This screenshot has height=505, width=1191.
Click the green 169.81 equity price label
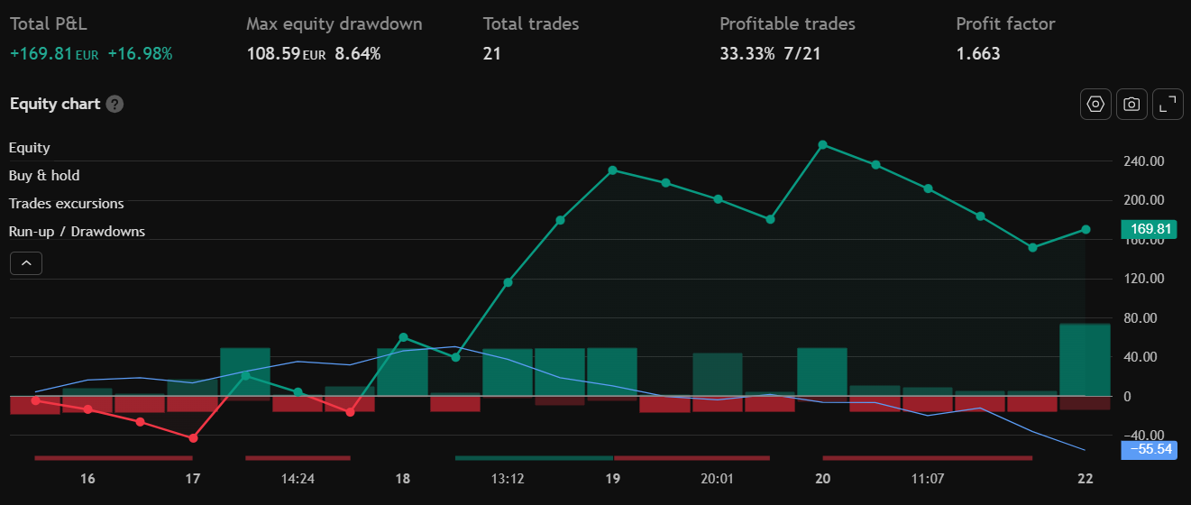1149,229
